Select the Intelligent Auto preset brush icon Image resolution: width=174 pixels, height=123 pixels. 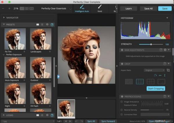click(81, 7)
